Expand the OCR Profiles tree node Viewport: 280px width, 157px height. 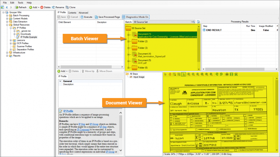pos(11,43)
